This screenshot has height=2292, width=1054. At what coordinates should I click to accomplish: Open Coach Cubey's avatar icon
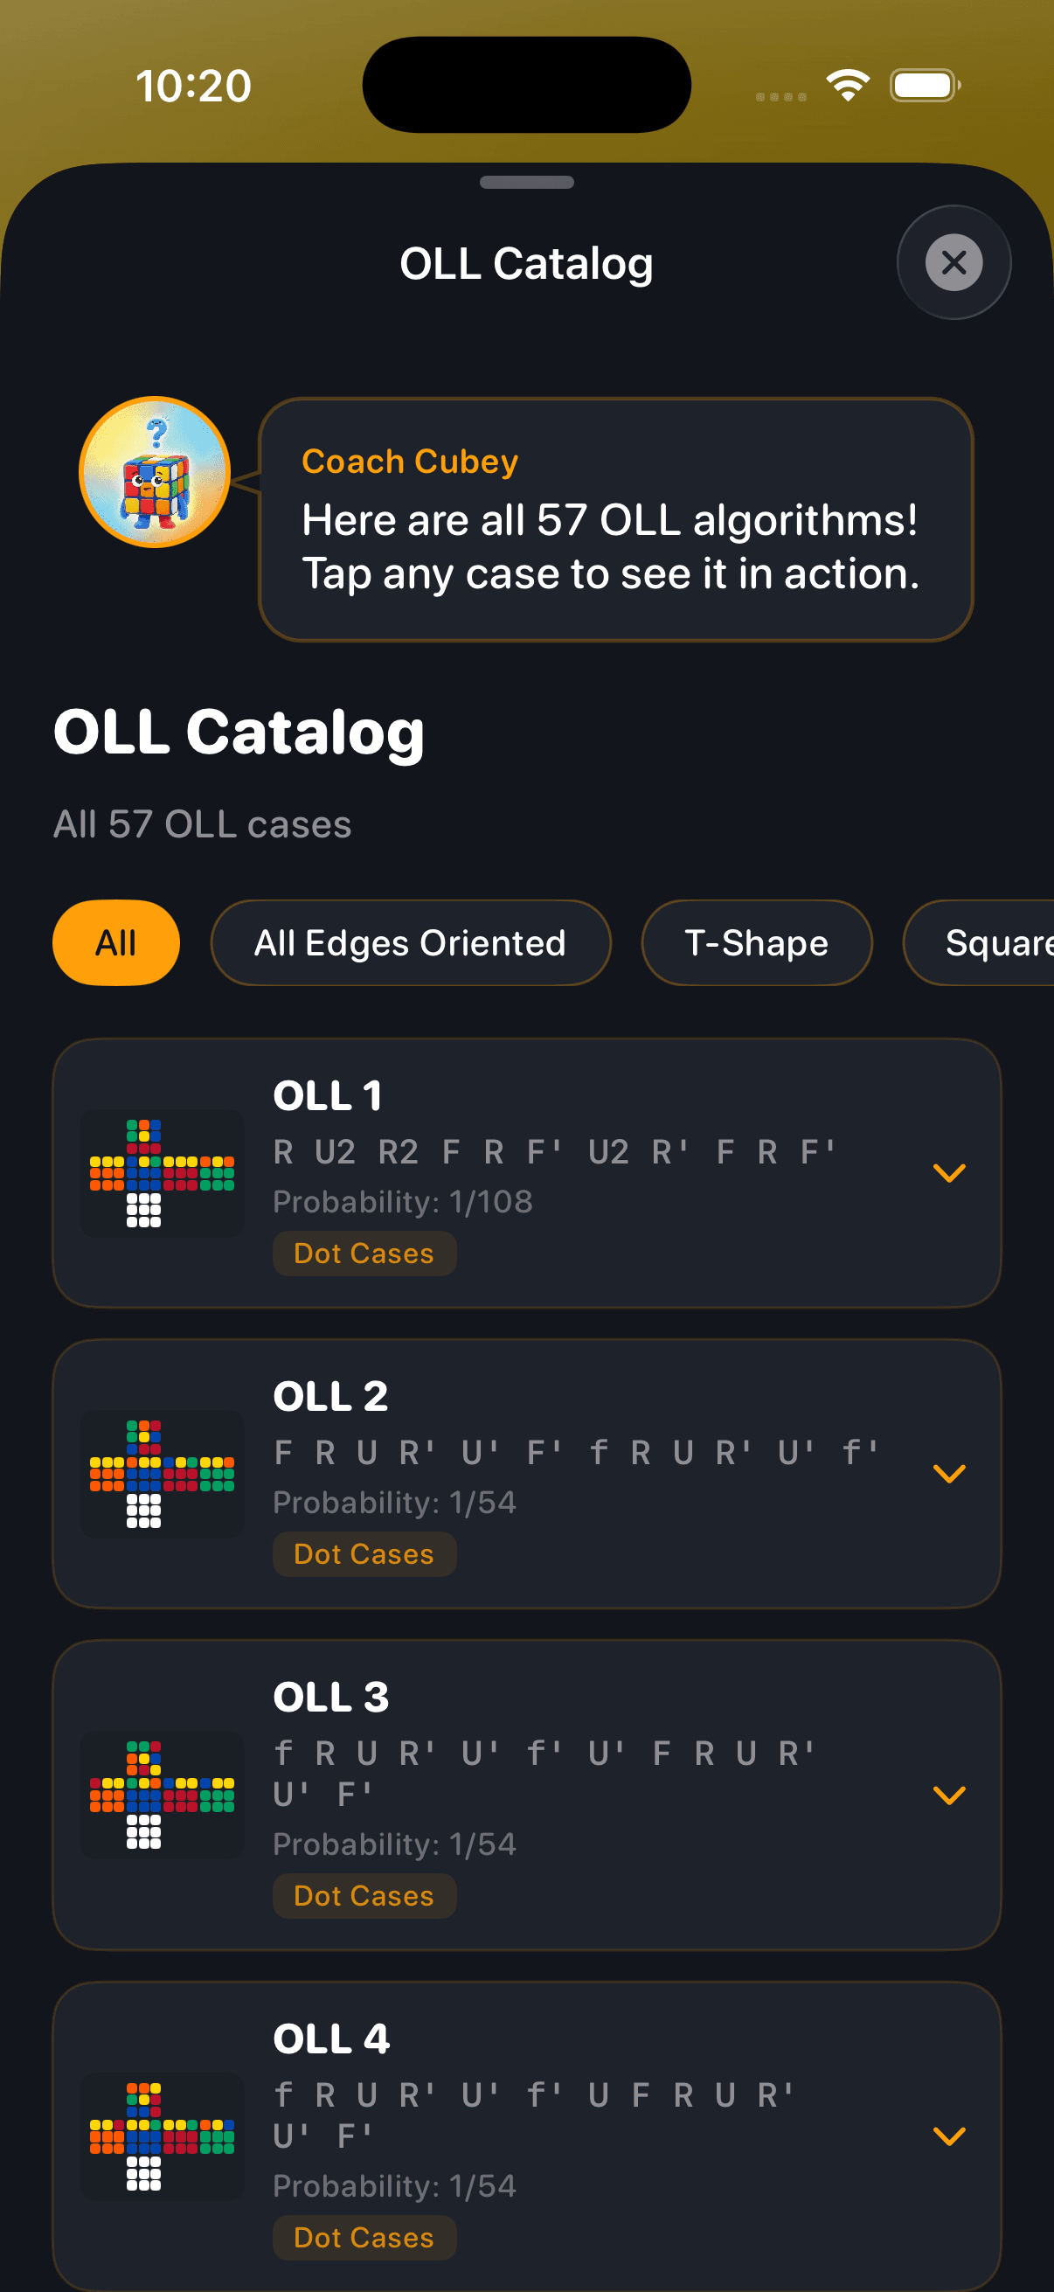pos(155,472)
